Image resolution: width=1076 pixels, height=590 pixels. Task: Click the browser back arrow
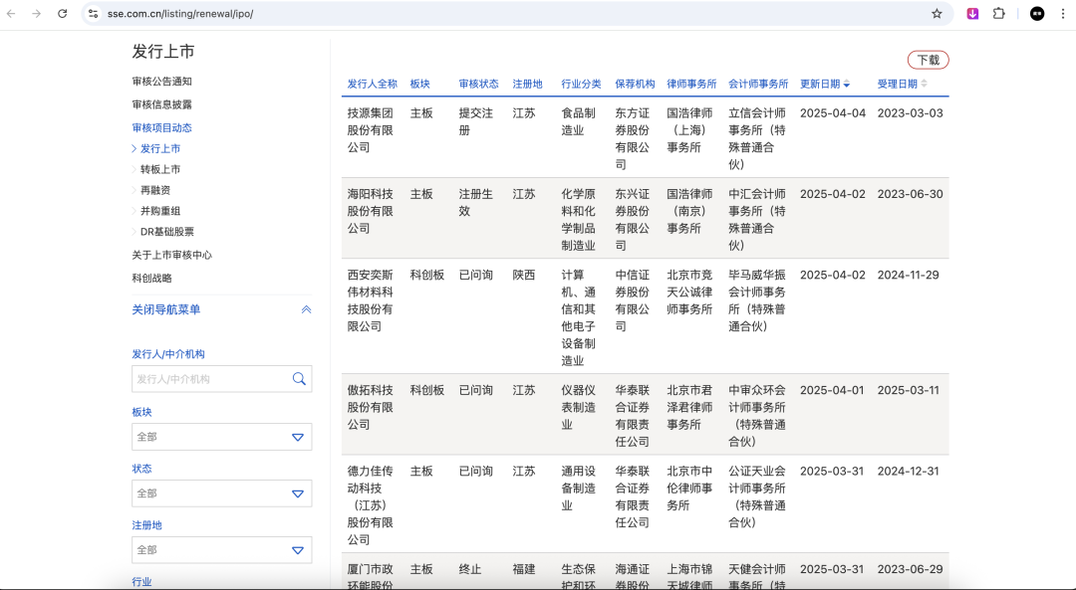[12, 14]
